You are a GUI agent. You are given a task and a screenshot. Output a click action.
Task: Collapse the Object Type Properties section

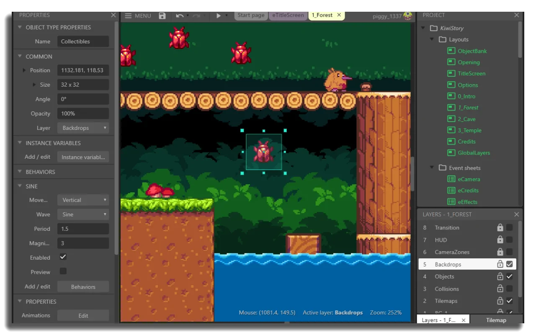tap(20, 27)
